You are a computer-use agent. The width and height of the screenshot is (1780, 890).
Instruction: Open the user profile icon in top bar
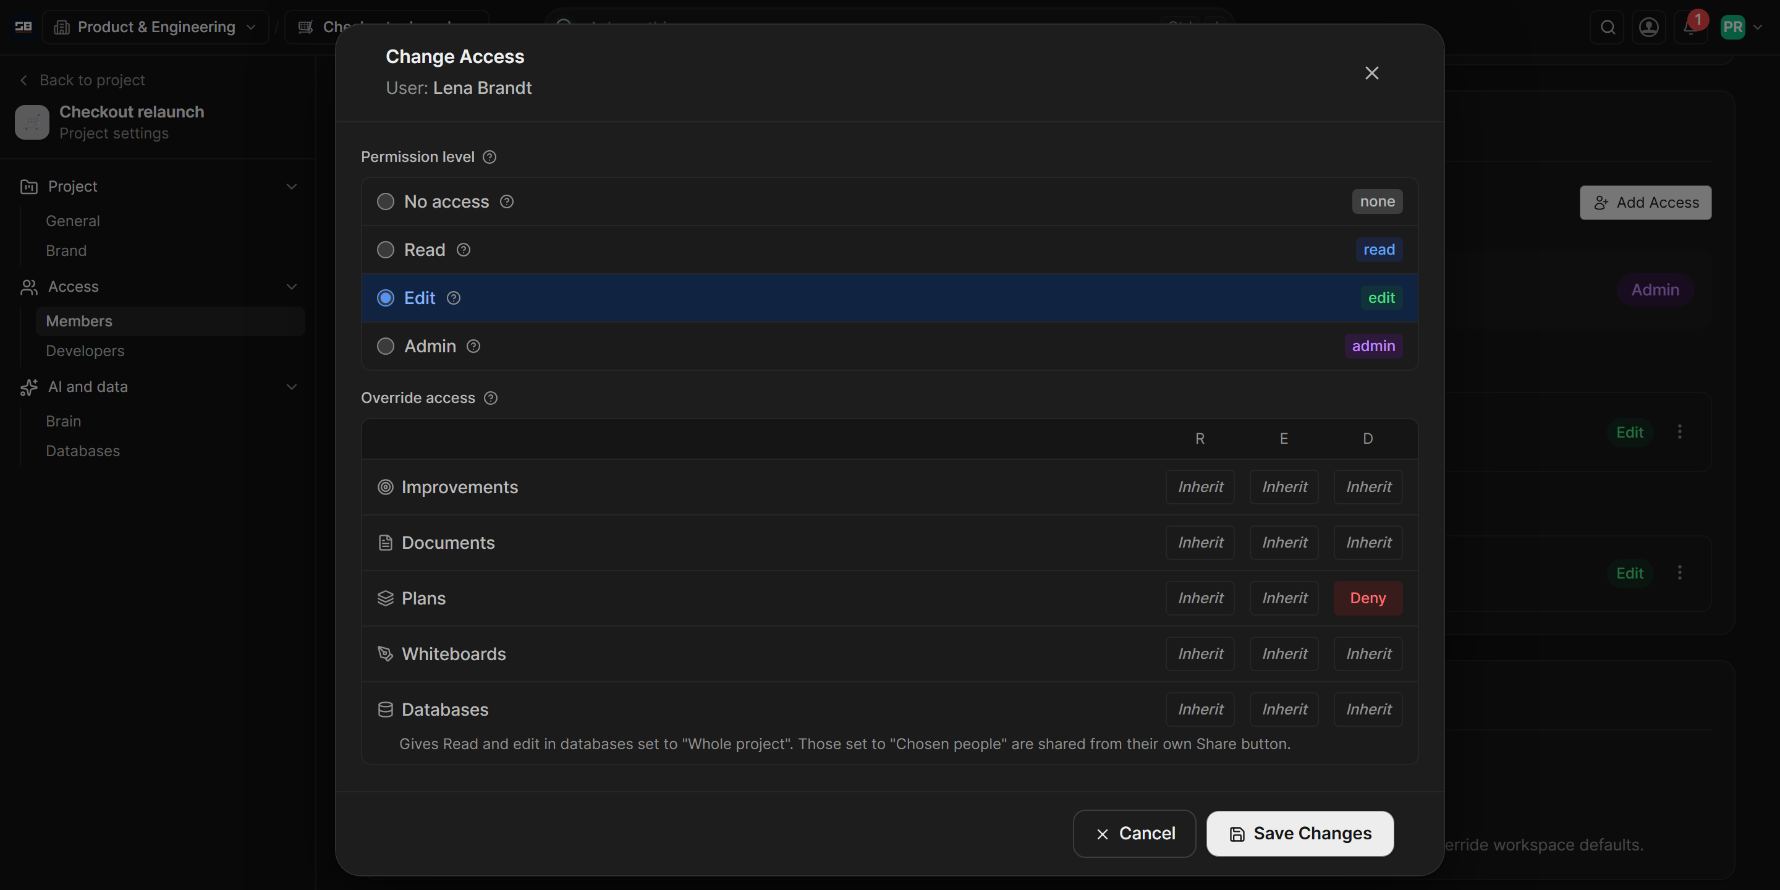pos(1649,27)
